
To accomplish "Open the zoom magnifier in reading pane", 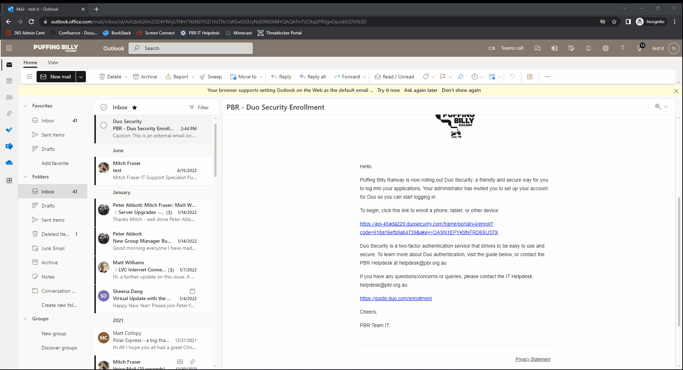I will click(x=658, y=107).
